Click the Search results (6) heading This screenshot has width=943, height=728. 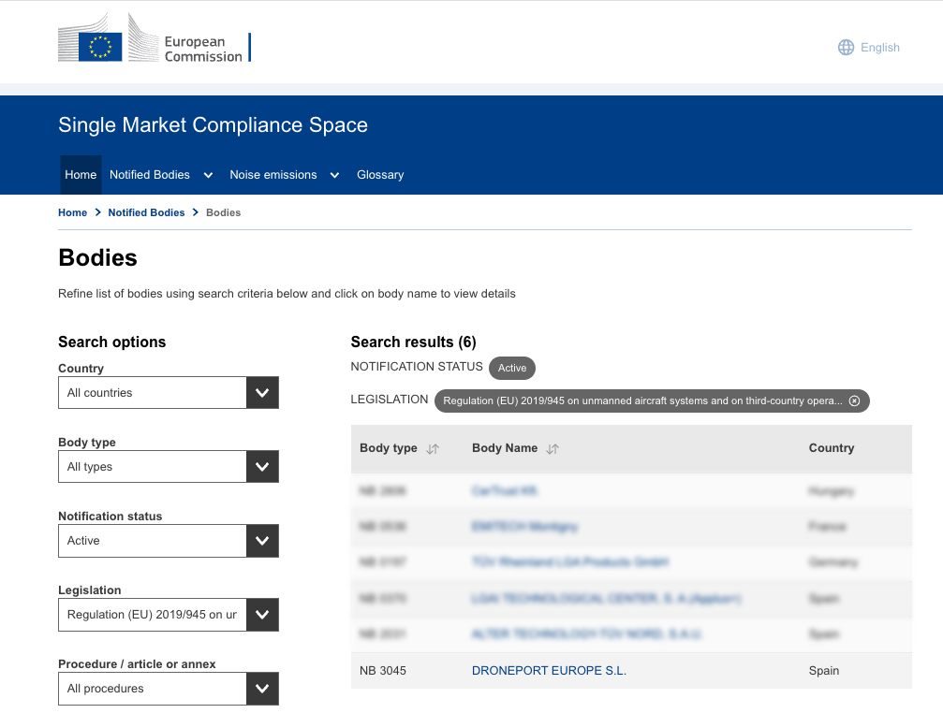(x=413, y=342)
